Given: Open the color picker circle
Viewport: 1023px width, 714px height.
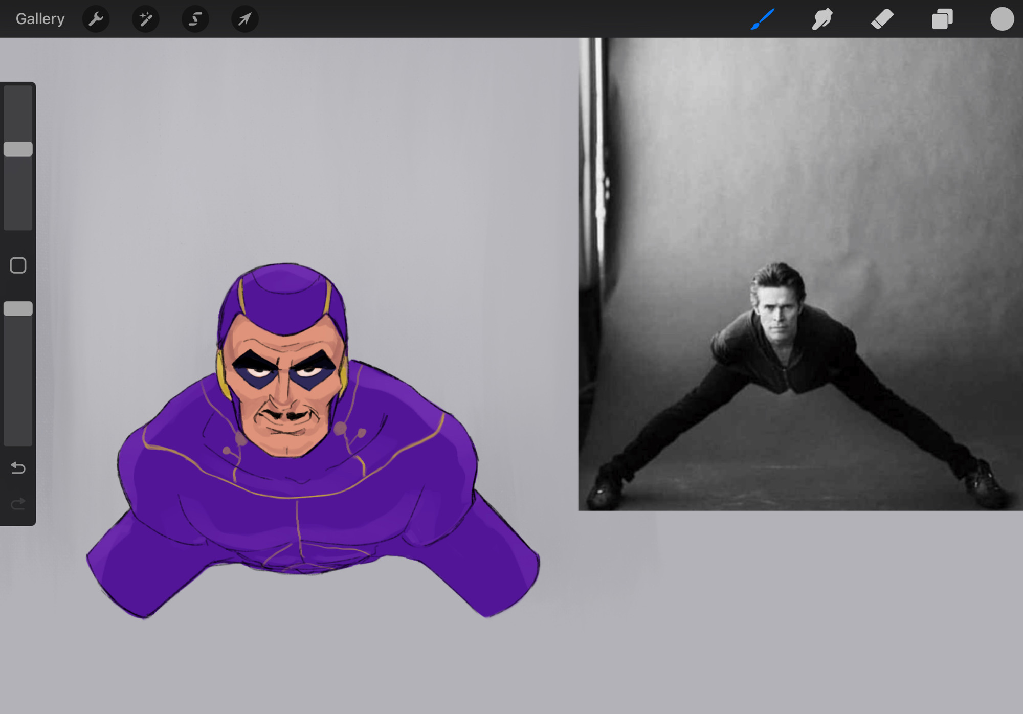Looking at the screenshot, I should coord(1002,19).
